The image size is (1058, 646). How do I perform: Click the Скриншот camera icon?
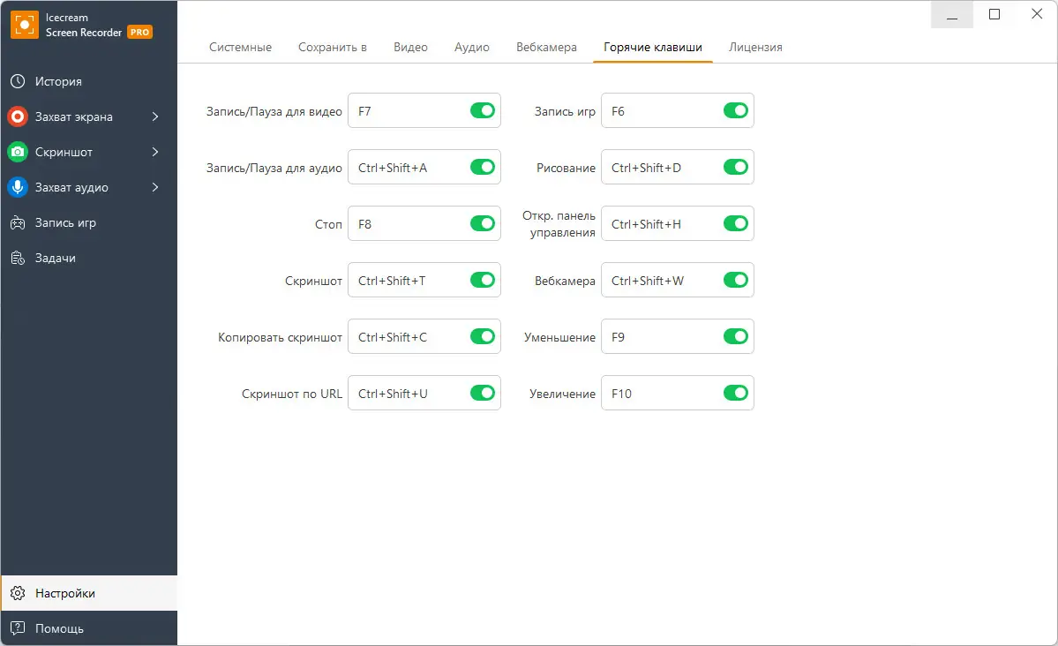pos(18,151)
